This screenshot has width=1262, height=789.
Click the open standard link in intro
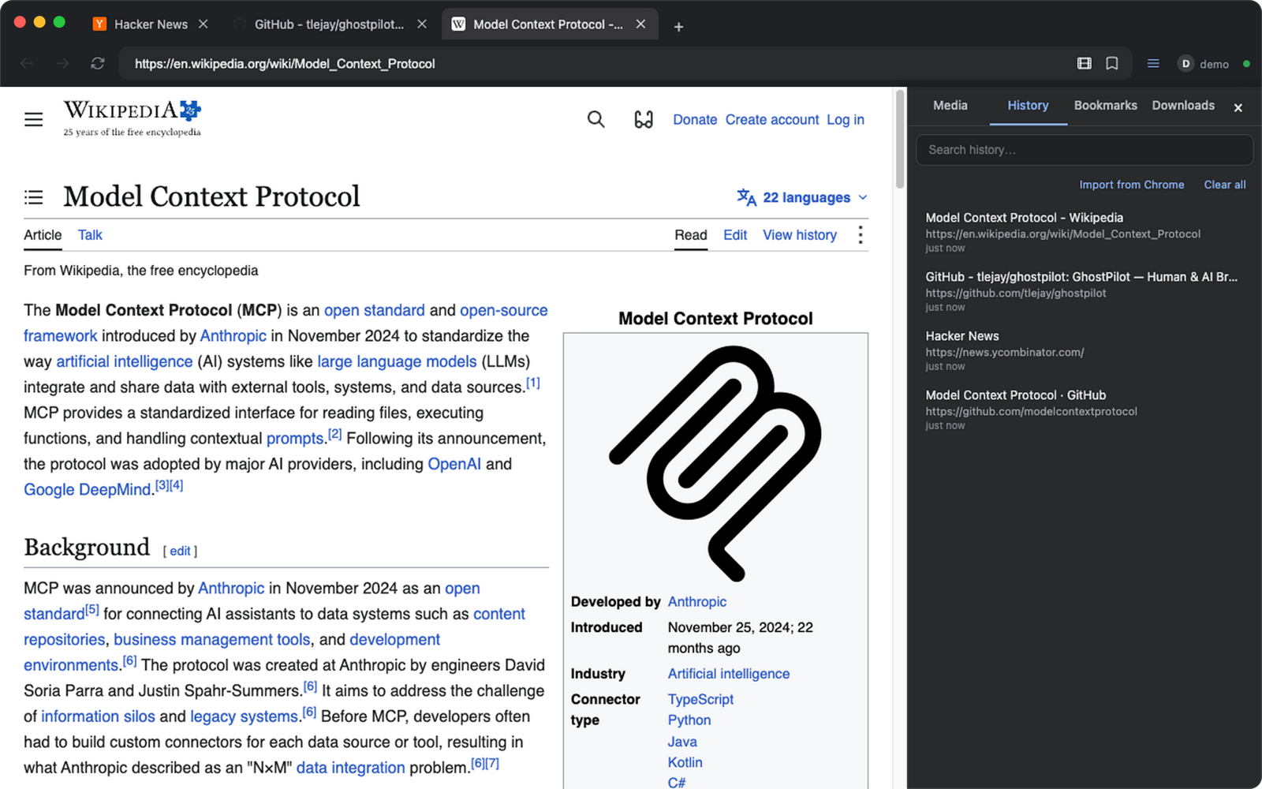tap(375, 310)
